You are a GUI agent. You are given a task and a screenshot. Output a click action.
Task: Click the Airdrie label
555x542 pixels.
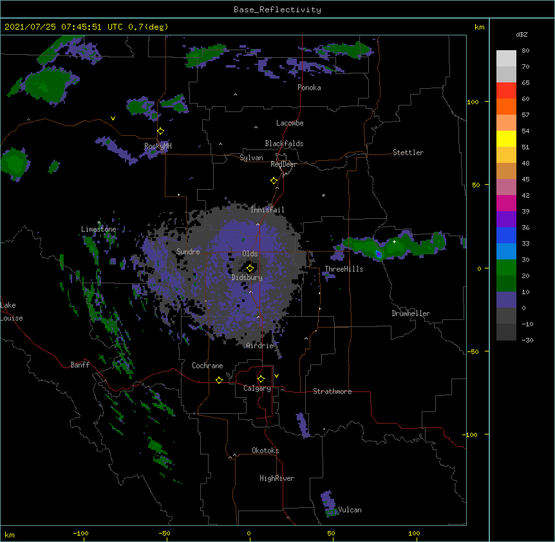(260, 346)
